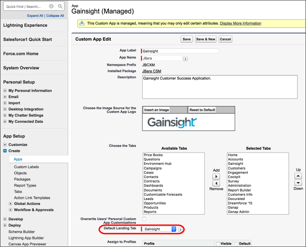Open Tabs in sidebar

click(x=18, y=192)
